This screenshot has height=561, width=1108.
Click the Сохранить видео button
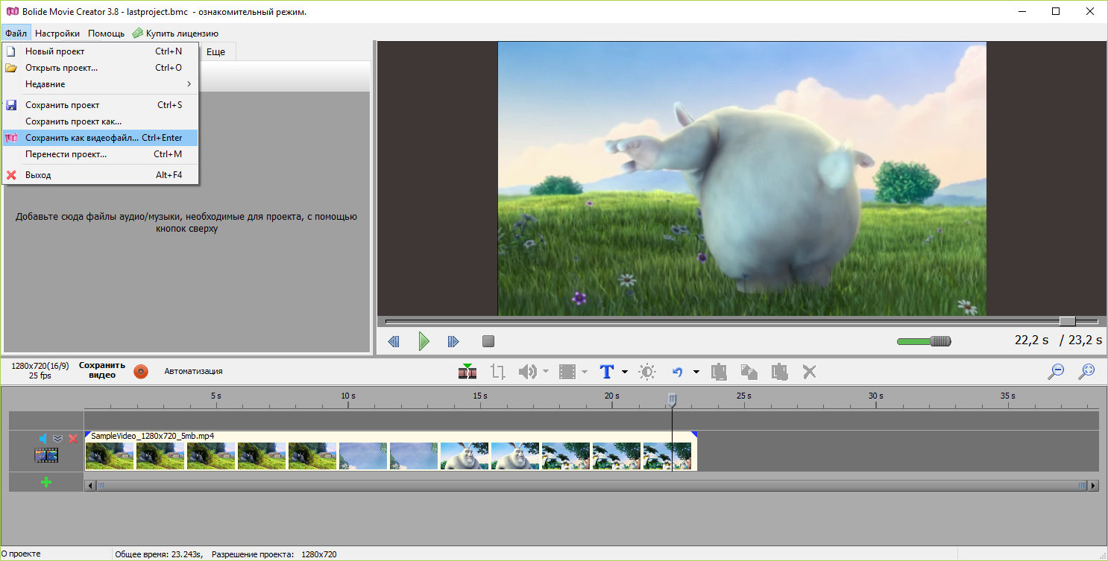(102, 370)
